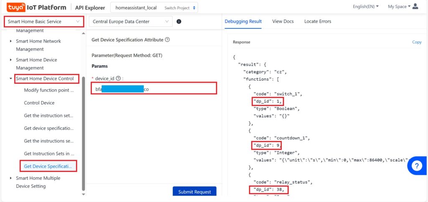Click the API Explorer title
This screenshot has height=202, width=428.
pos(90,8)
